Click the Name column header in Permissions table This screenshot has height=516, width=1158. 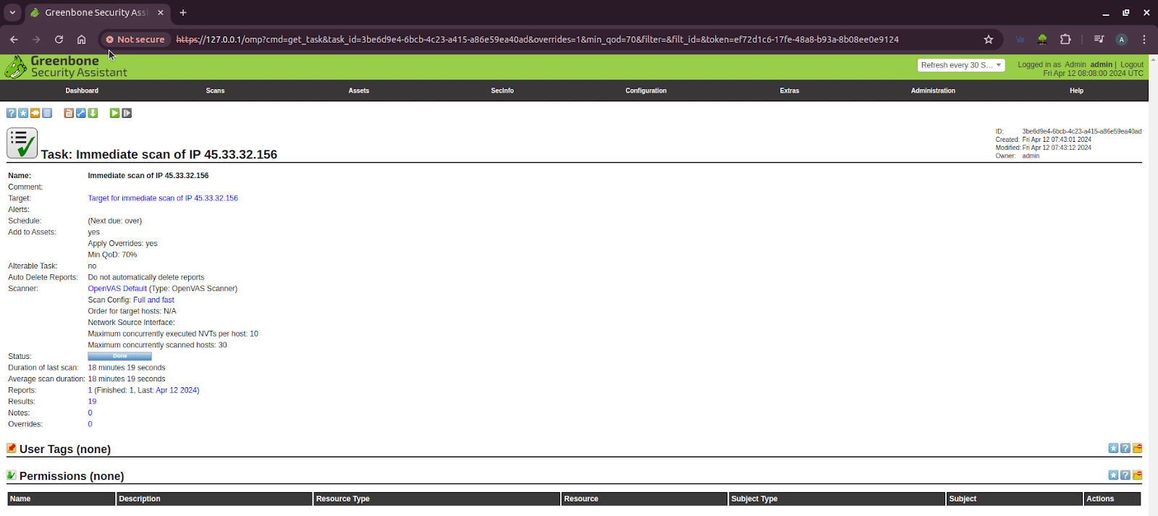[x=62, y=499]
